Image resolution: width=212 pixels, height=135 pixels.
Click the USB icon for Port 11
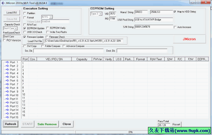point(7,99)
